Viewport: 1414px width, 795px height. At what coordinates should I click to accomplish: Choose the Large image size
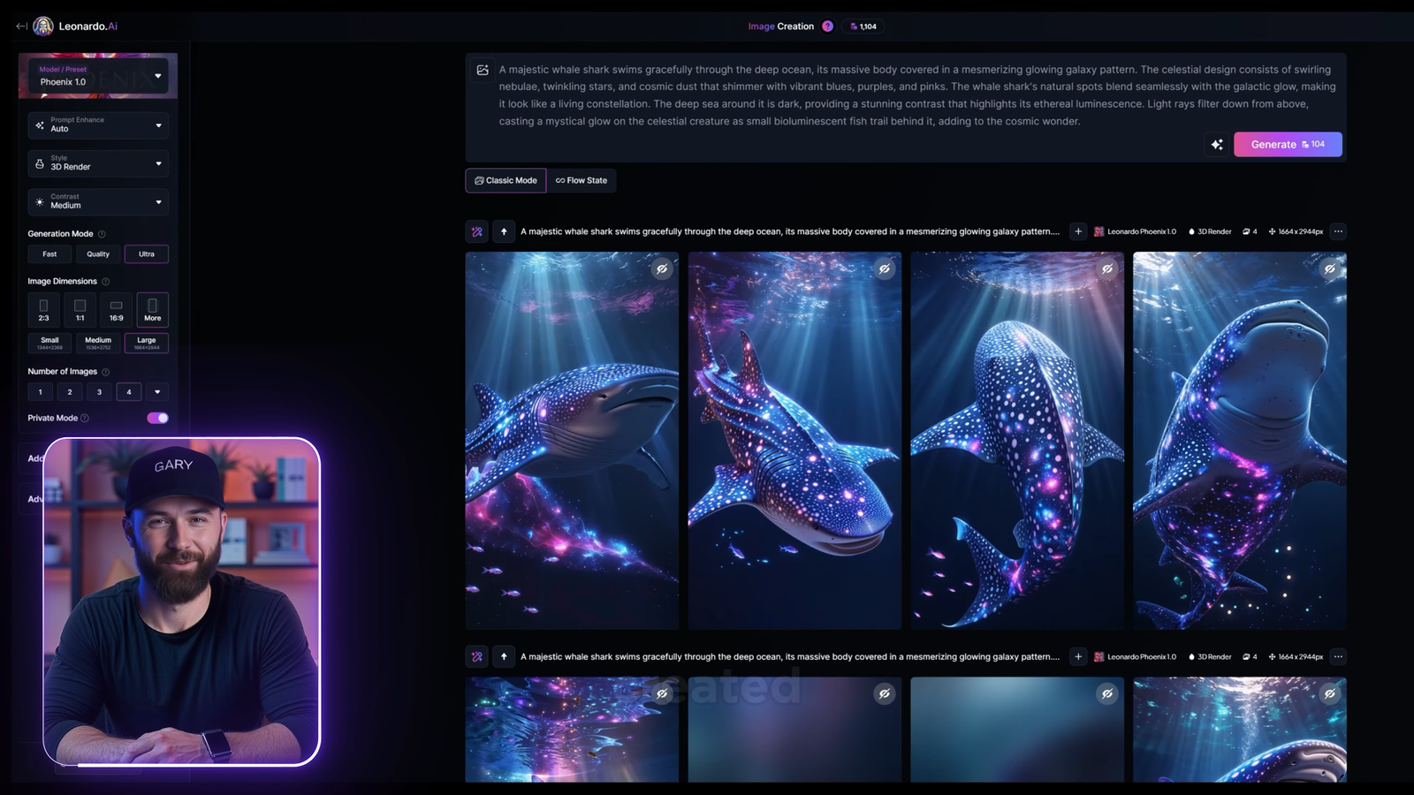click(x=147, y=343)
